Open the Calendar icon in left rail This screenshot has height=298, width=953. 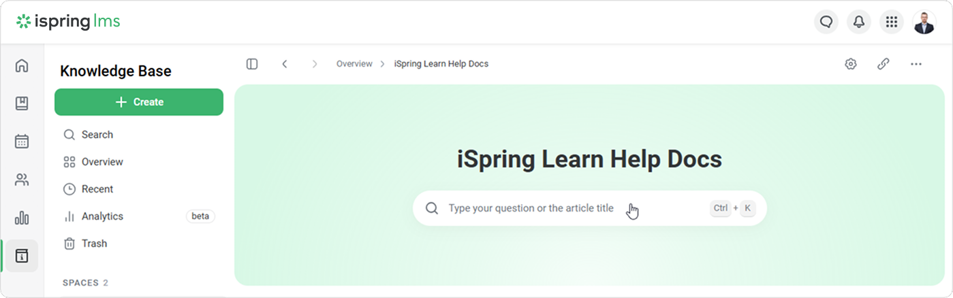pos(22,142)
